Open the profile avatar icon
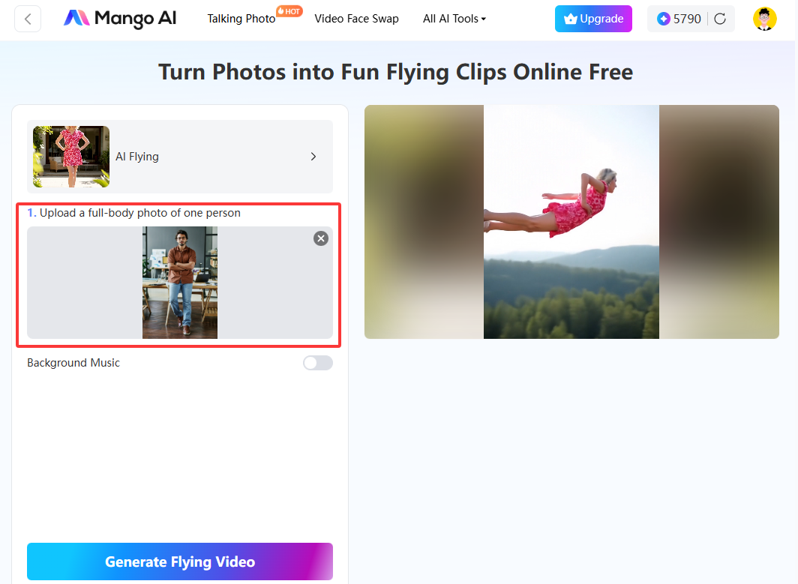Screen dimensions: 798x584 click(764, 18)
